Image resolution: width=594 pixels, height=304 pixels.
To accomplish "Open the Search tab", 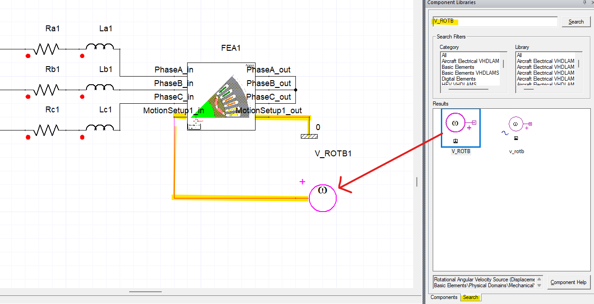I will coord(470,297).
